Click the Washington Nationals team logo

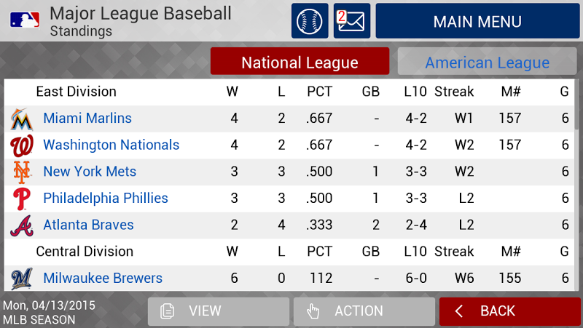(22, 146)
